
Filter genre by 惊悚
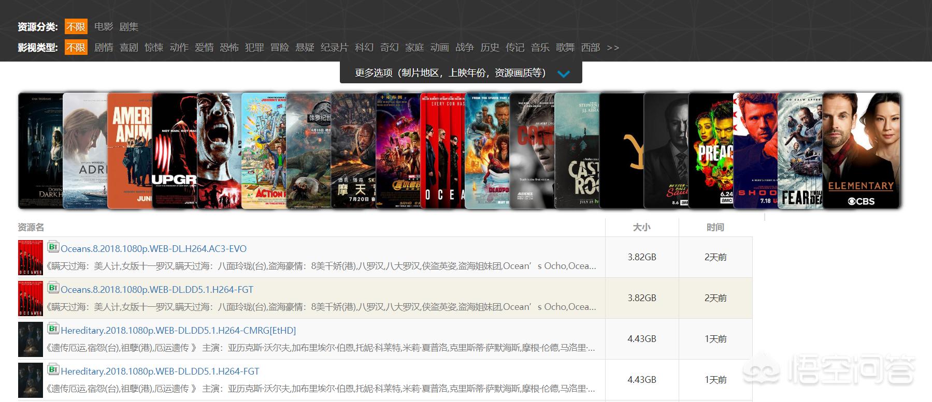[154, 48]
